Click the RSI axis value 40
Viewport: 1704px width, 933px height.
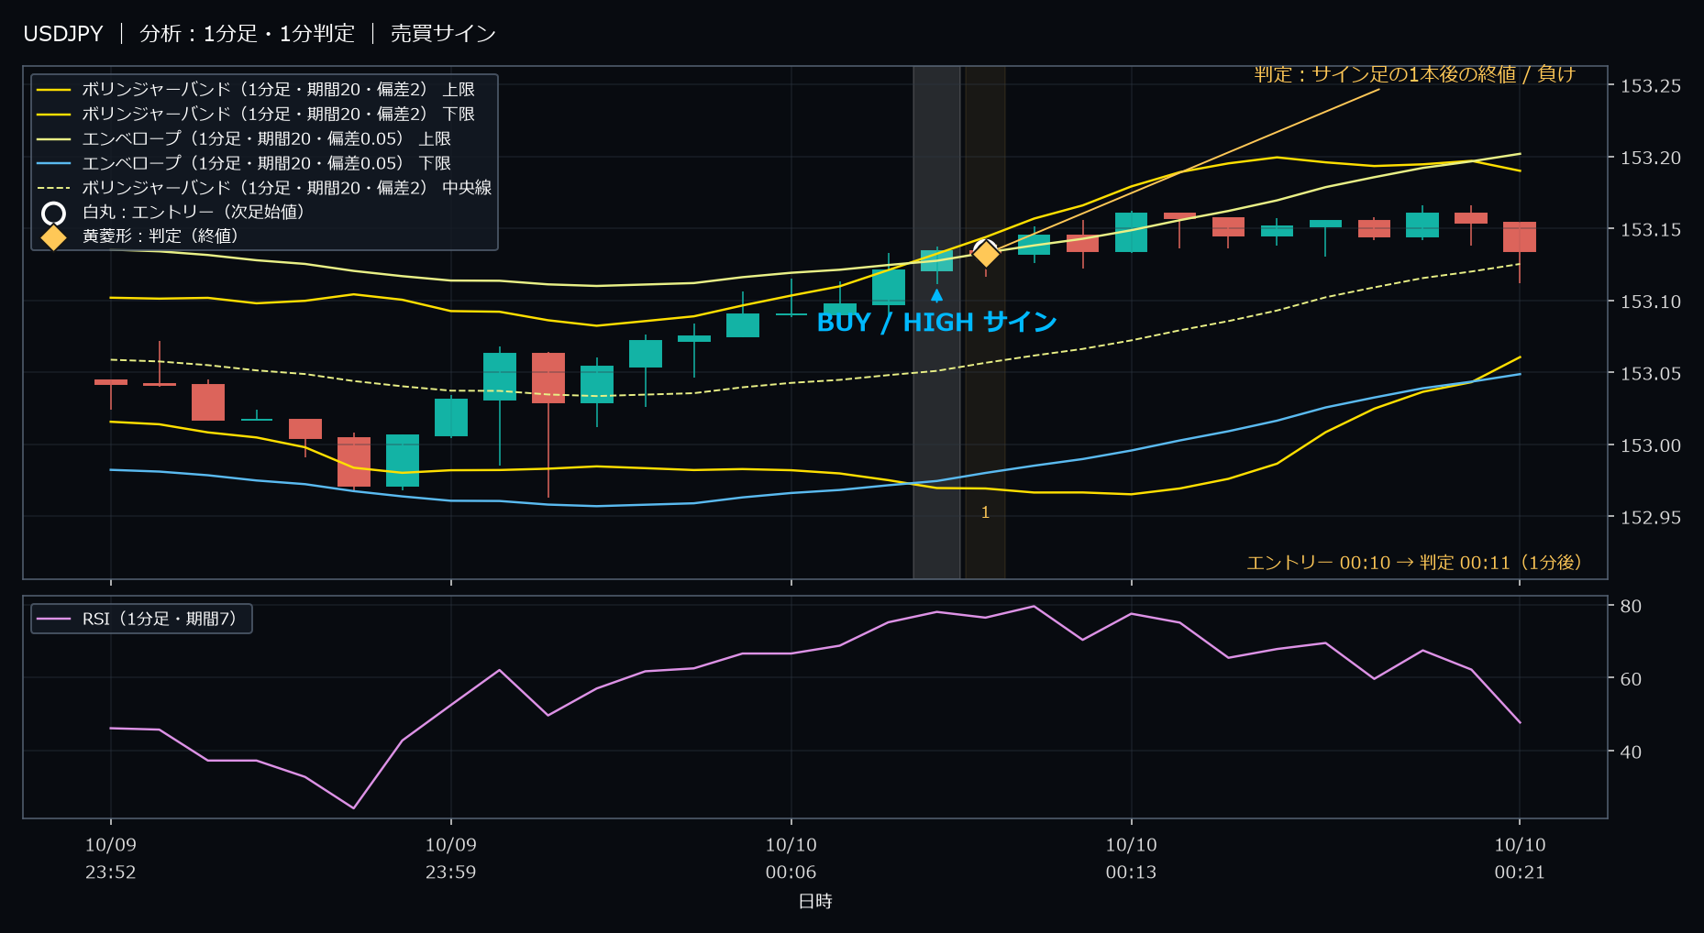[x=1631, y=752]
